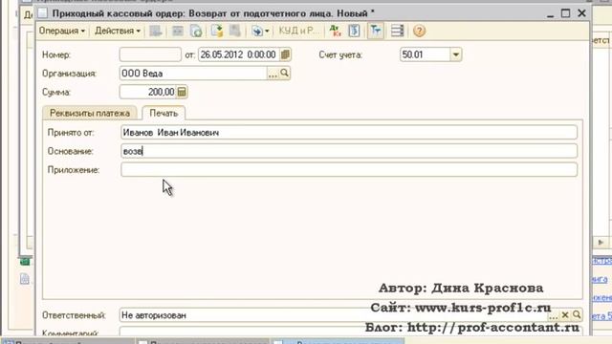Image resolution: width=612 pixels, height=344 pixels.
Task: Click the list settings icon in toolbar
Action: coord(398,31)
